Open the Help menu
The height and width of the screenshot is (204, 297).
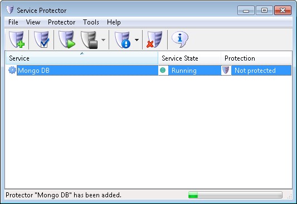pos(114,22)
